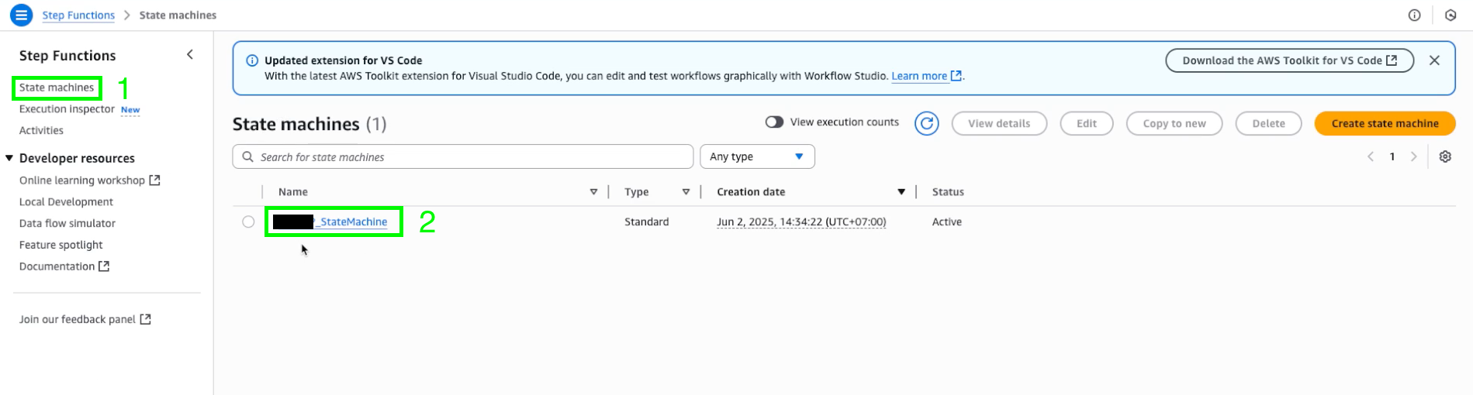
Task: Open the Any type filter dropdown
Action: [757, 156]
